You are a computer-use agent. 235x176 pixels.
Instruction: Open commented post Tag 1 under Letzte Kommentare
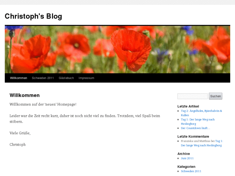[x=202, y=143]
